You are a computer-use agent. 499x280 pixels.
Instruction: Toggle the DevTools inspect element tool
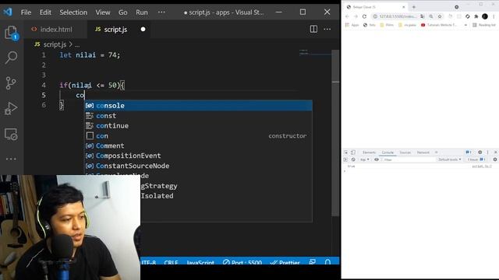(346, 152)
